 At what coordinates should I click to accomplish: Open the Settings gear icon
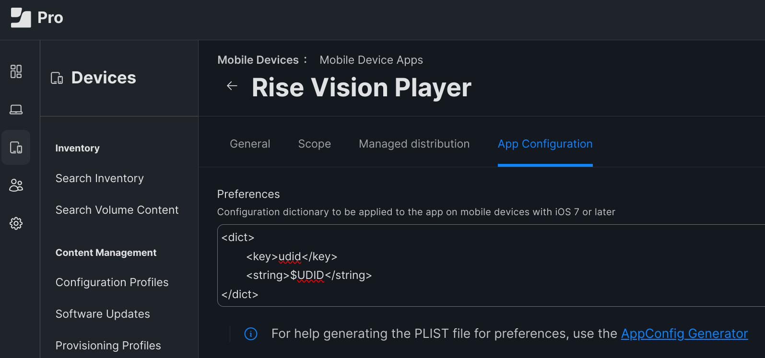(x=16, y=223)
